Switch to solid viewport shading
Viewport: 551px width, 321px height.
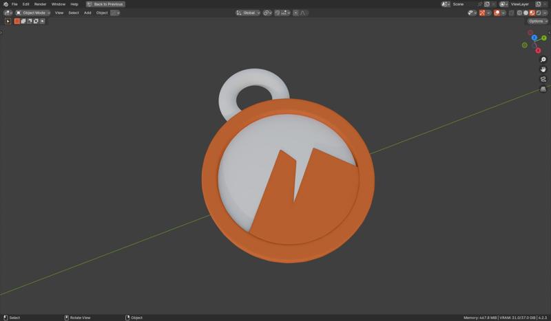[x=526, y=12]
